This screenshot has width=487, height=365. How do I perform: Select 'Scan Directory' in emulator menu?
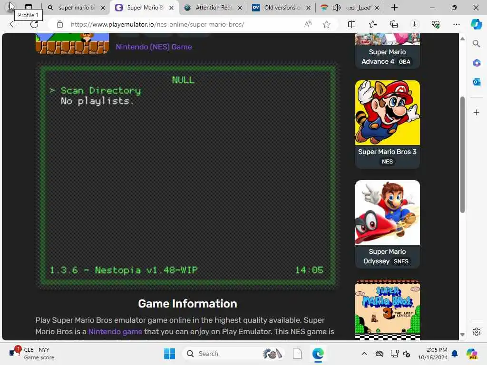pos(100,90)
